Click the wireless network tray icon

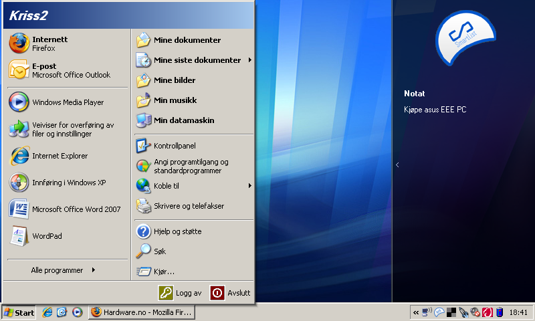[x=427, y=312]
